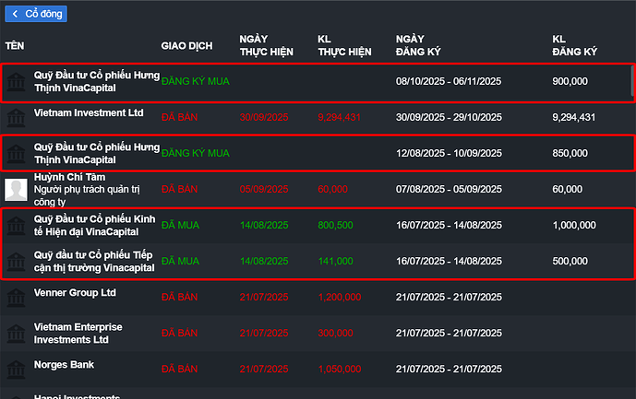
Task: Click ĐÃ BÁN status for Vietnam Investment Ltd
Action: (x=180, y=117)
